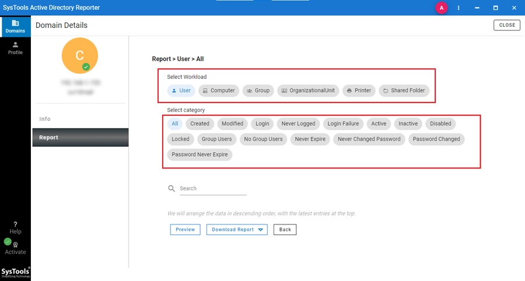Pick the Never Expire category
This screenshot has height=281, width=525.
310,139
